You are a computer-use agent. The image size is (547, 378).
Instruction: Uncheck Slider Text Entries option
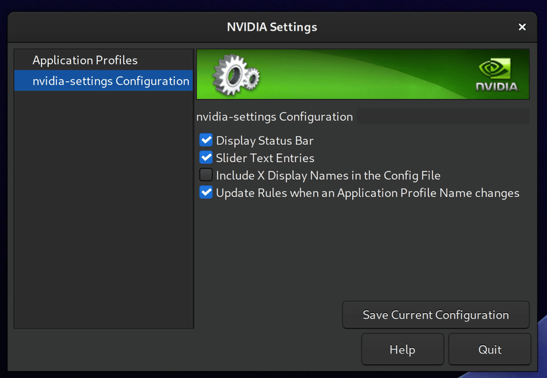[x=206, y=158]
